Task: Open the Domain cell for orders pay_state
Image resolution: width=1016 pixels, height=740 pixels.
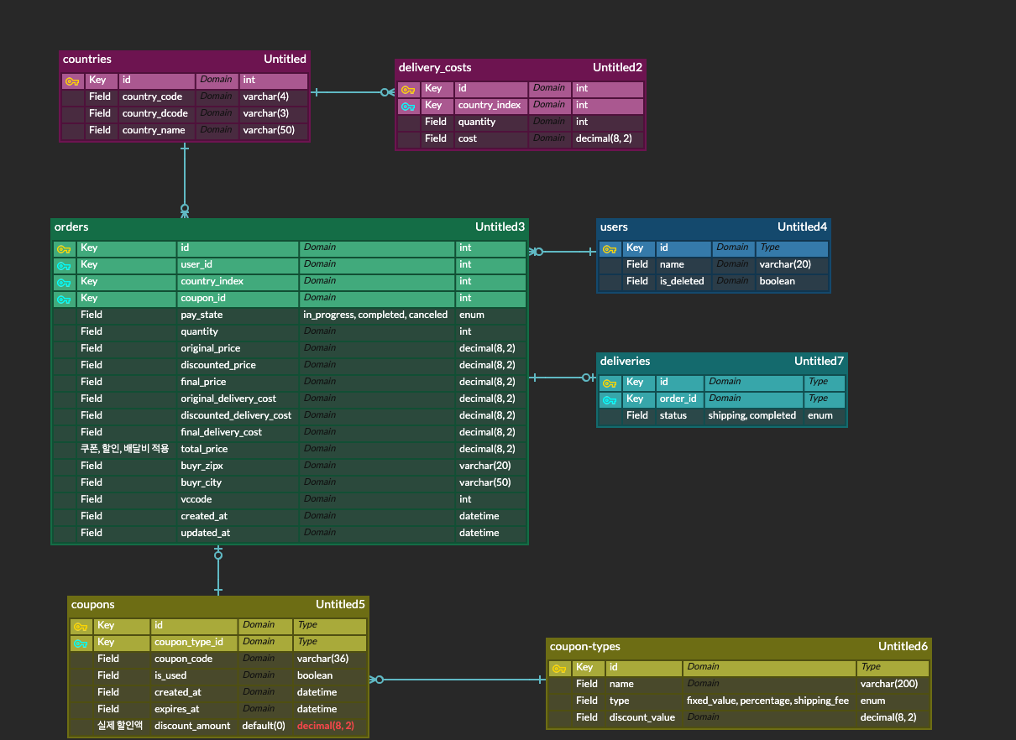Action: (x=375, y=314)
